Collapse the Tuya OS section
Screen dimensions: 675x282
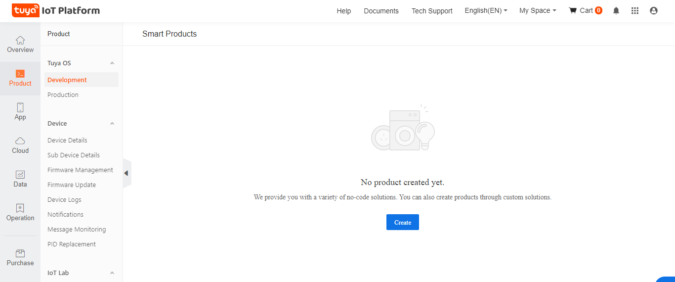pos(112,63)
